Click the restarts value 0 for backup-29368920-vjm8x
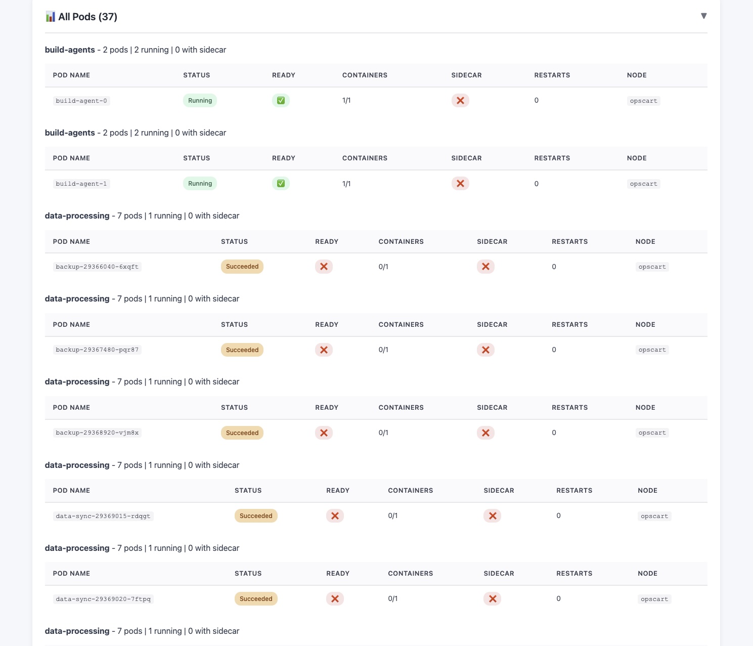Image resolution: width=753 pixels, height=646 pixels. 554,433
